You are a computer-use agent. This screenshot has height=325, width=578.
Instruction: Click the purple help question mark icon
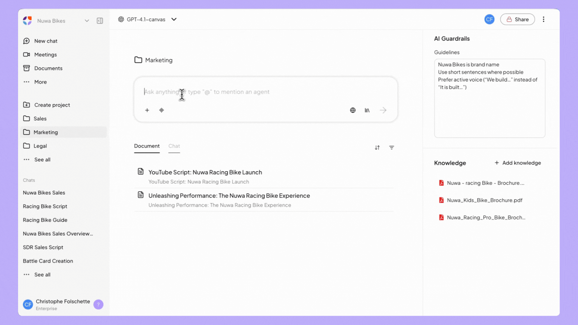coord(98,305)
